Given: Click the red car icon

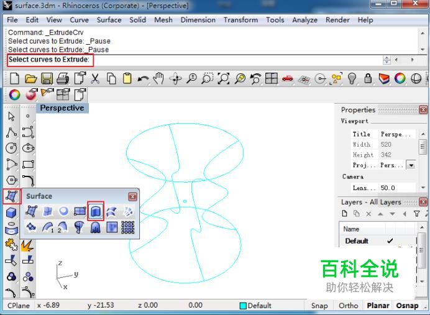Looking at the screenshot, I should click(288, 79).
